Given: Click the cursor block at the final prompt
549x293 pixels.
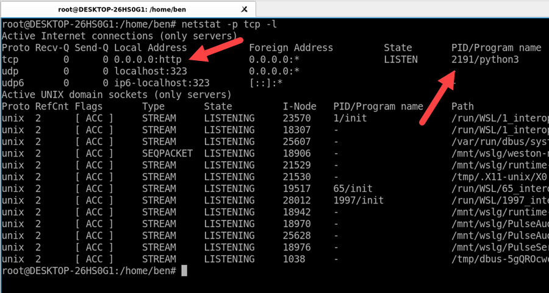Looking at the screenshot, I should (x=184, y=270).
